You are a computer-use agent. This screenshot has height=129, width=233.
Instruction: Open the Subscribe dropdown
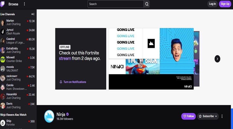pyautogui.click(x=208, y=116)
